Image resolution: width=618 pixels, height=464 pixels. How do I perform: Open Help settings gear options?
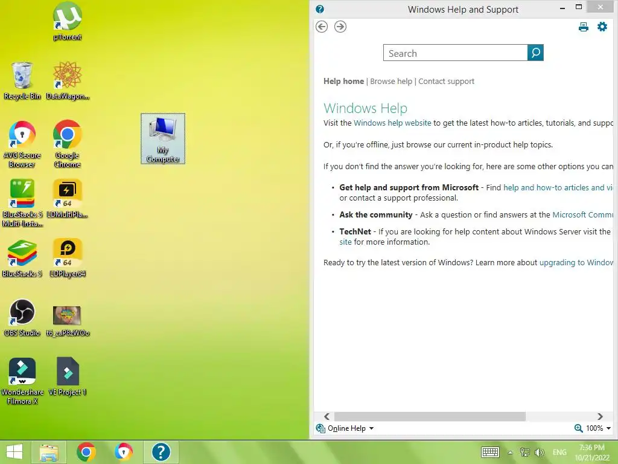point(602,27)
